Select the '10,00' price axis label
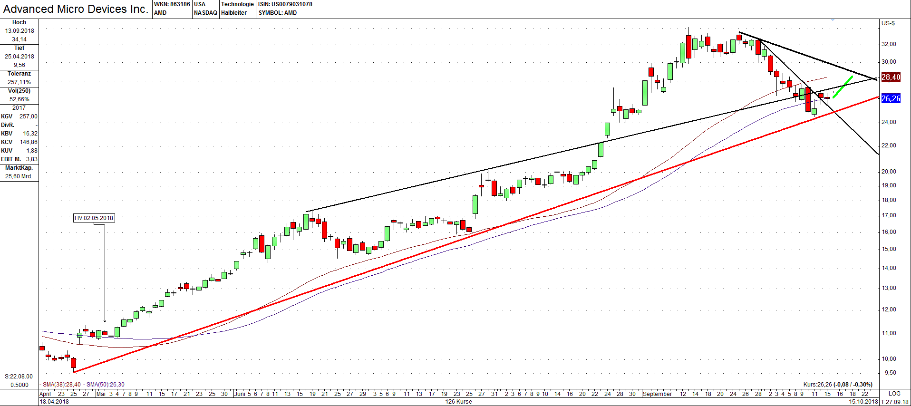Screen dimensions: 911x406 tap(889, 359)
